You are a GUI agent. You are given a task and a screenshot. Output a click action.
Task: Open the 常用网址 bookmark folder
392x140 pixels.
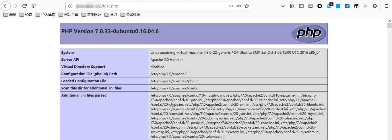tap(92, 15)
